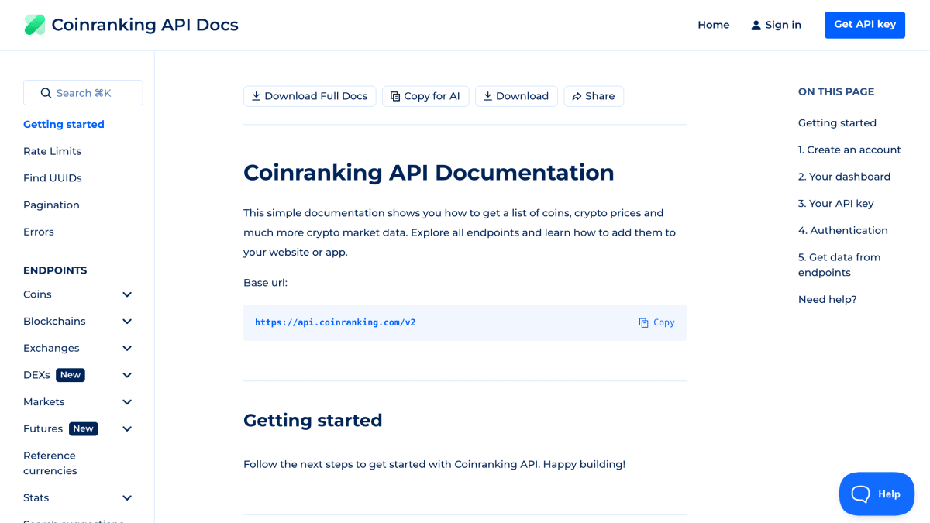This screenshot has width=930, height=523.
Task: Click the Sign in user icon
Action: 756,25
